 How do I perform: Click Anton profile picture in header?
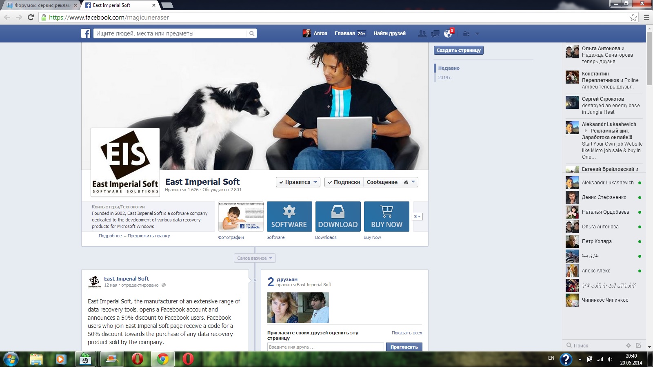[307, 33]
